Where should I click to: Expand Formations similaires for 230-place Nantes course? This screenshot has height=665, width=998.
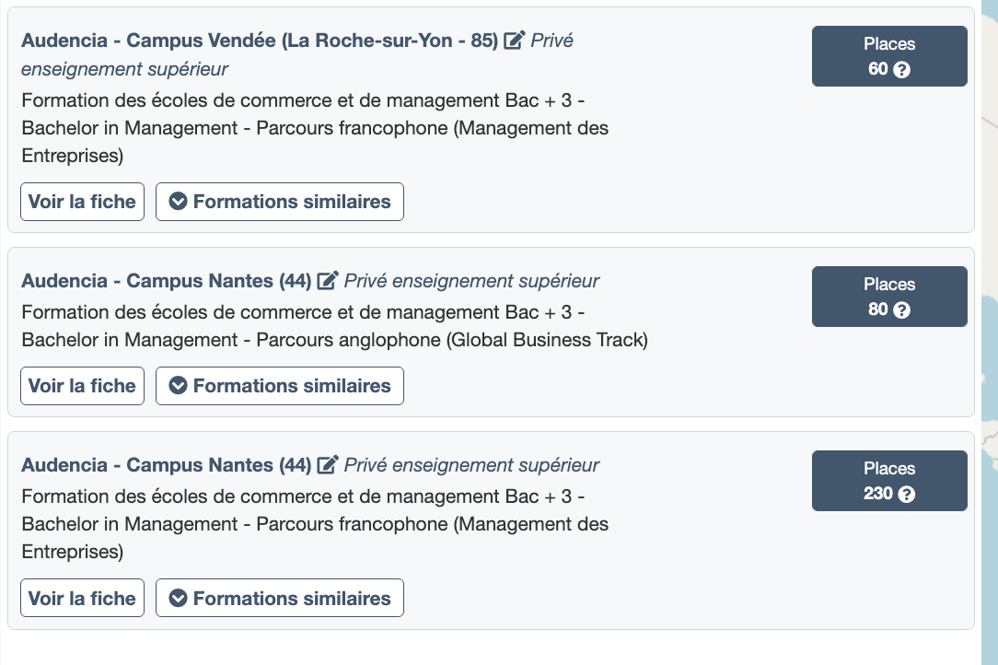coord(280,598)
